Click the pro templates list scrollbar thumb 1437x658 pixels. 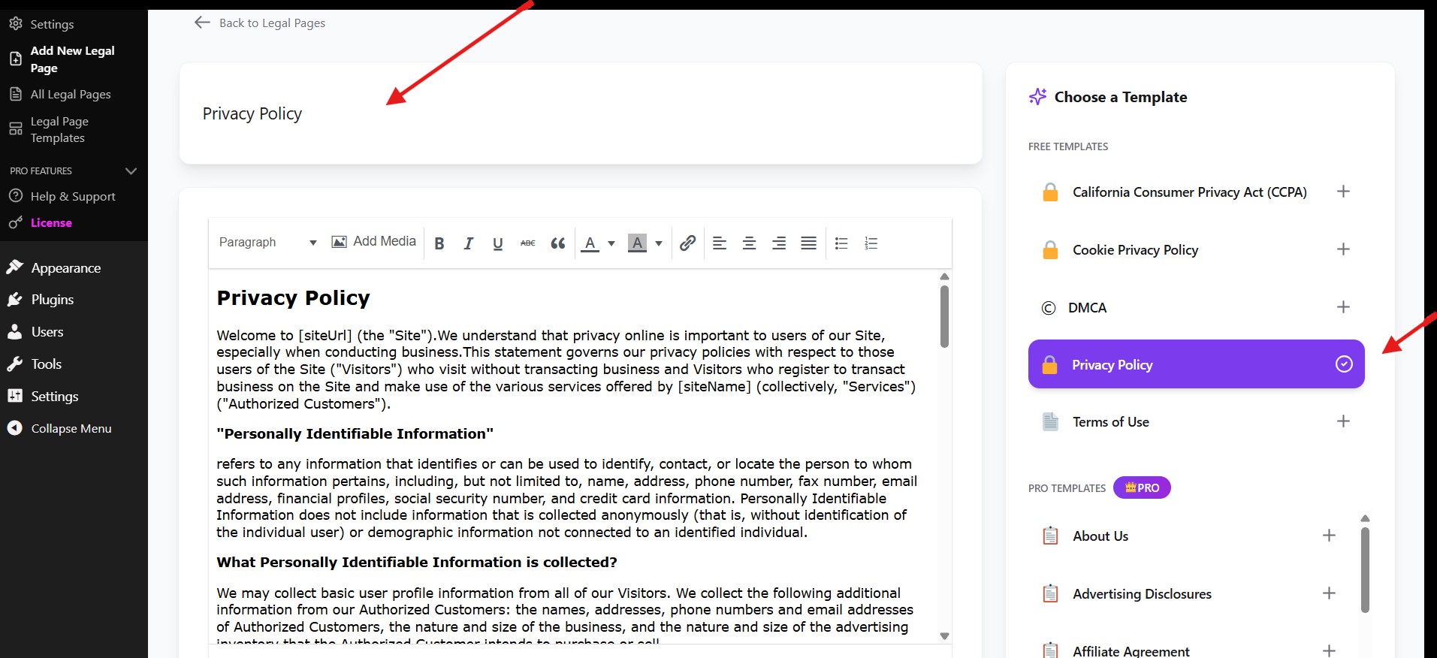(1365, 569)
